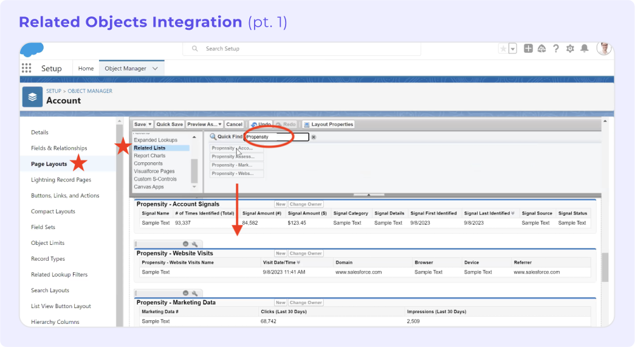This screenshot has width=635, height=347.
Task: Select Expanded Lookups palette category
Action: 156,140
